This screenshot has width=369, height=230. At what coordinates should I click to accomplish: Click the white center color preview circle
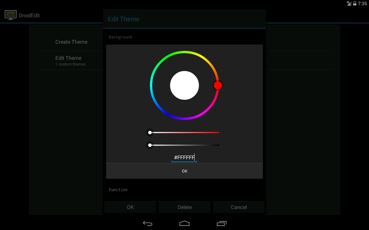184,85
